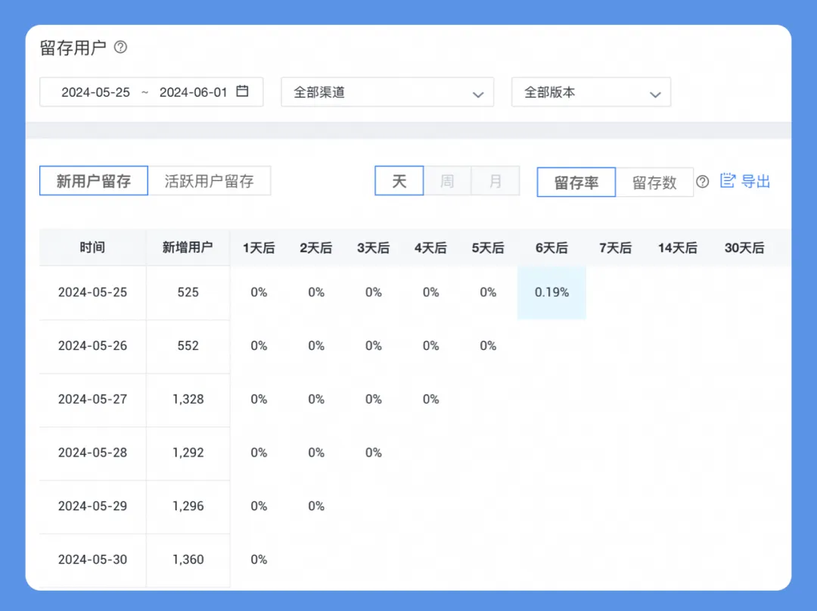Click the start date 2024-05-25 field
Screen dimensions: 817x611
click(95, 92)
